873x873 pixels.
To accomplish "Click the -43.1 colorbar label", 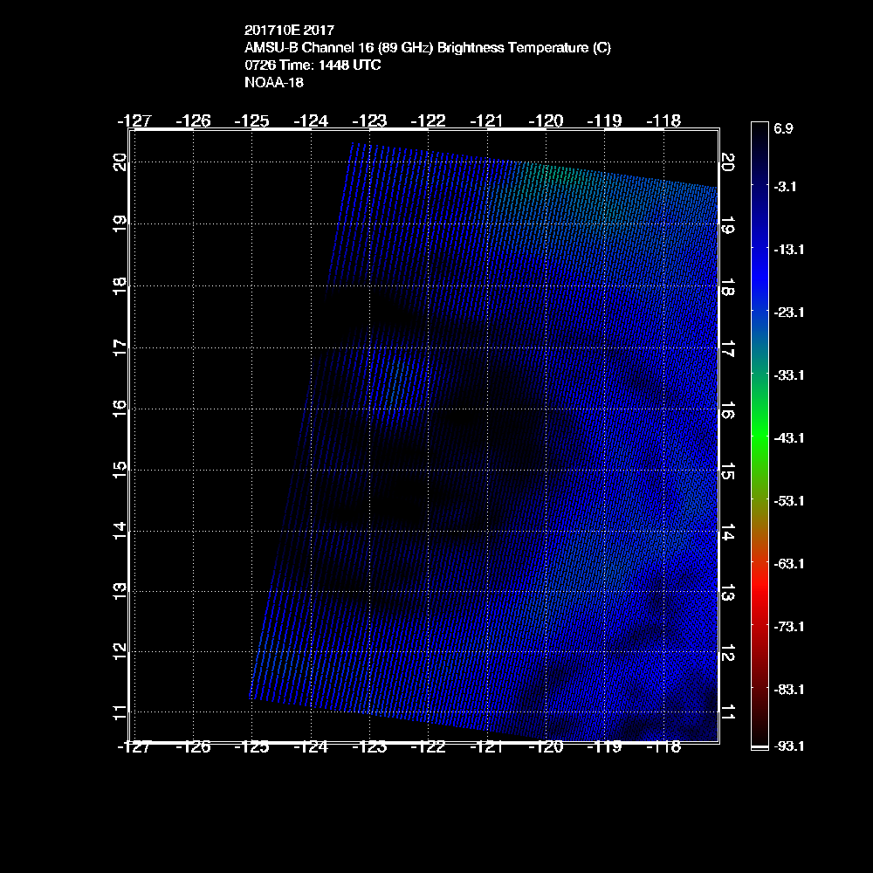I will (x=789, y=438).
